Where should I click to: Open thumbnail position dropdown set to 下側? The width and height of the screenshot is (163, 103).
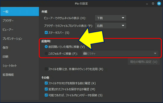pyautogui.click(x=111, y=18)
